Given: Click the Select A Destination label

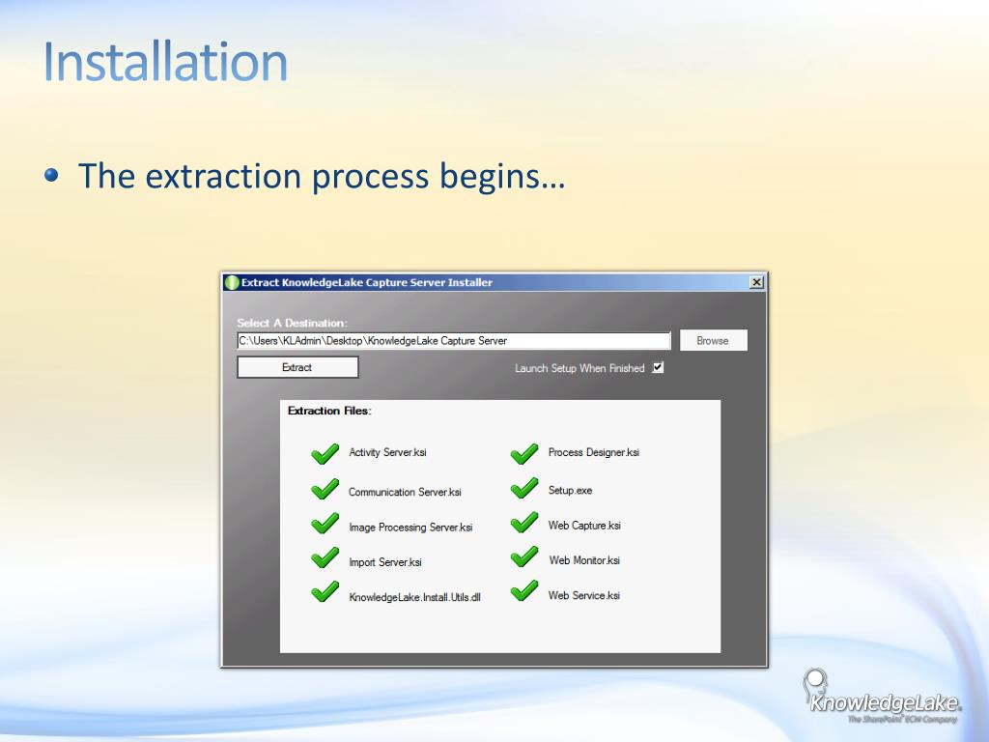Looking at the screenshot, I should (292, 323).
